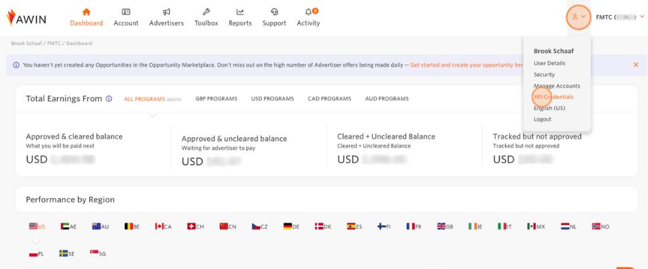Open the Reports chart icon
This screenshot has height=269, width=648.
point(240,12)
